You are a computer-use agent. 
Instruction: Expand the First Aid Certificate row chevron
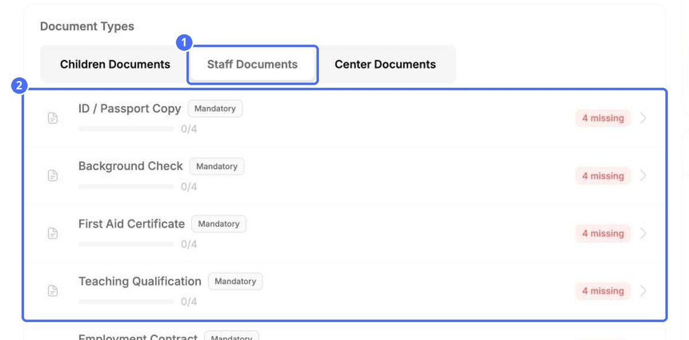(x=643, y=233)
